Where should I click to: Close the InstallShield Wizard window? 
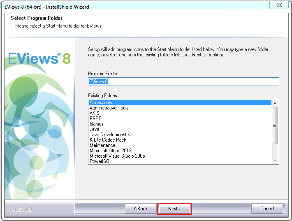(279, 5)
